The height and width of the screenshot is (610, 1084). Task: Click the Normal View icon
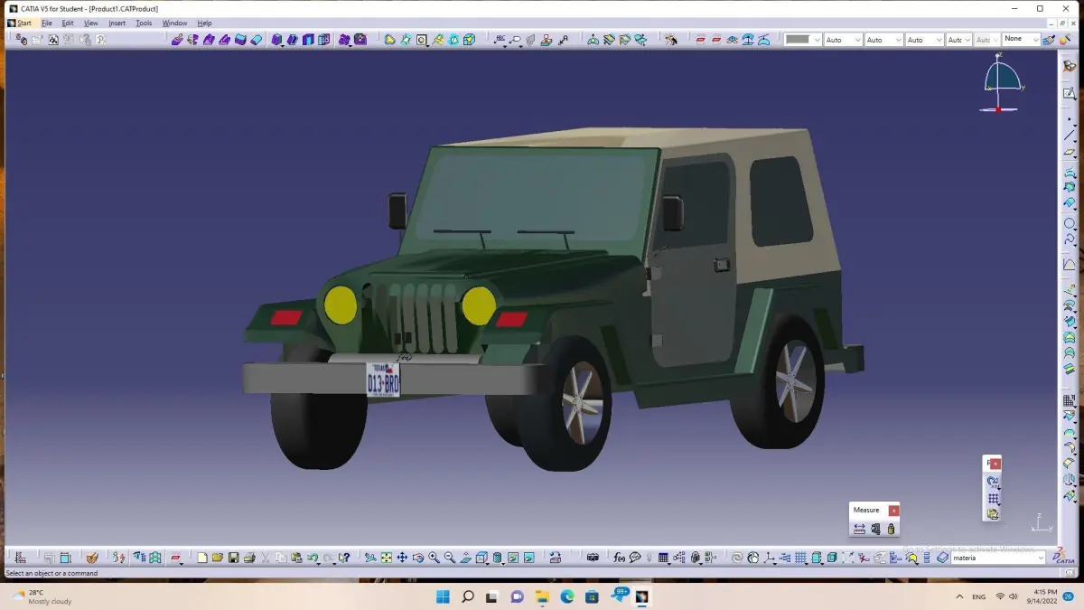[x=465, y=558]
